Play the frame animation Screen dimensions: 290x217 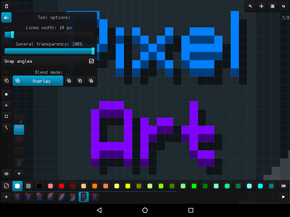click(x=283, y=197)
